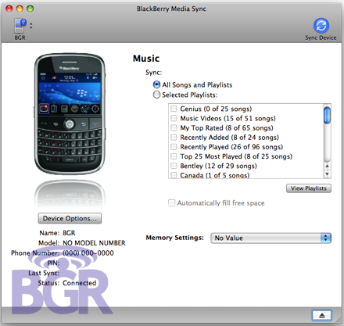The height and width of the screenshot is (326, 344).
Task: Select the Selected Playlists radio button
Action: tap(156, 95)
